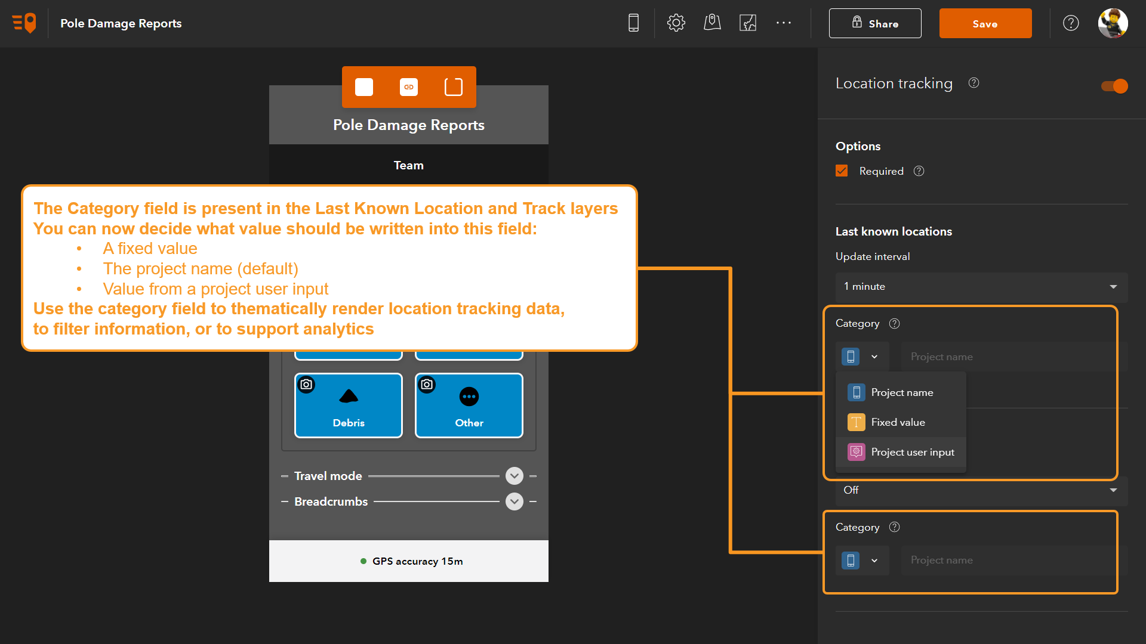Image resolution: width=1146 pixels, height=644 pixels.
Task: Click the camera icon on the Debris button
Action: coord(306,385)
